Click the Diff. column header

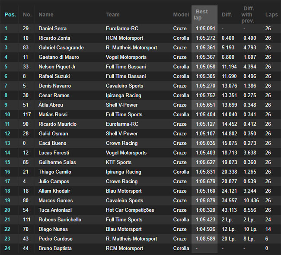pyautogui.click(x=227, y=15)
